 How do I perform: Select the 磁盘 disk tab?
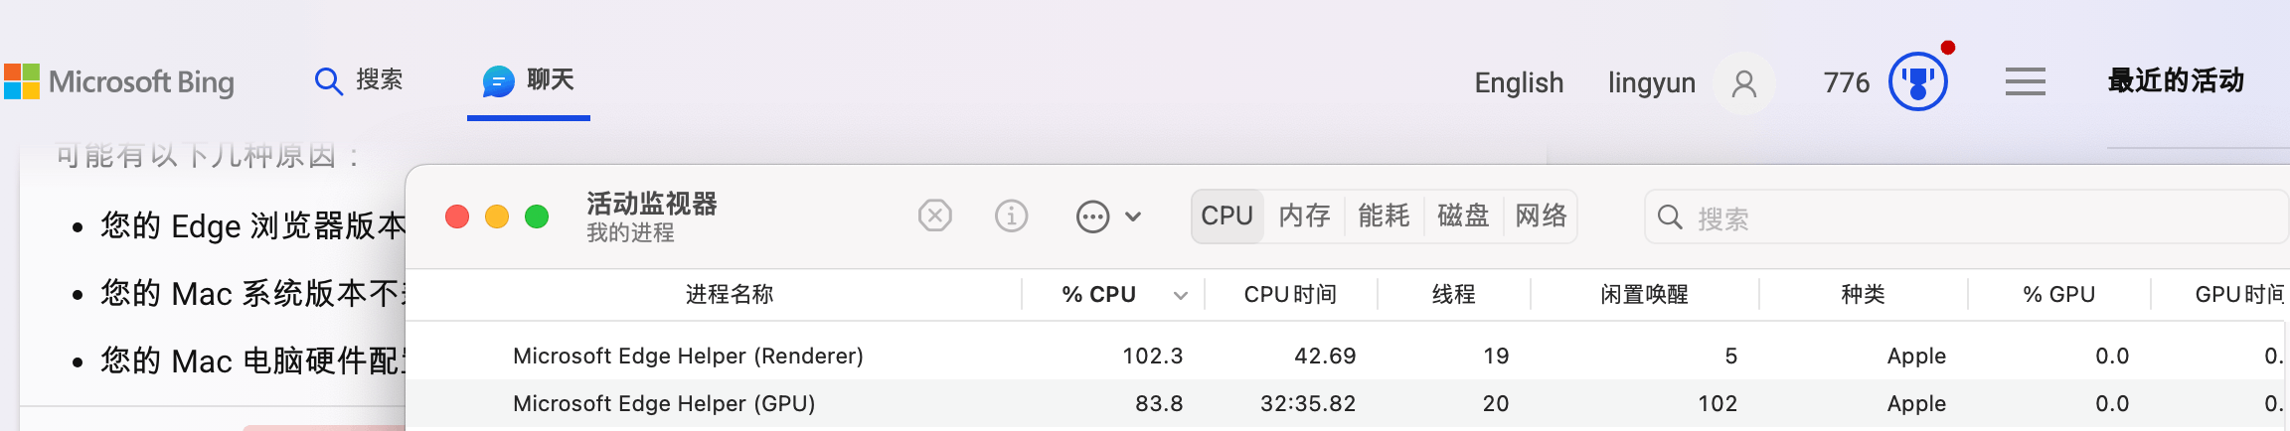point(1463,215)
